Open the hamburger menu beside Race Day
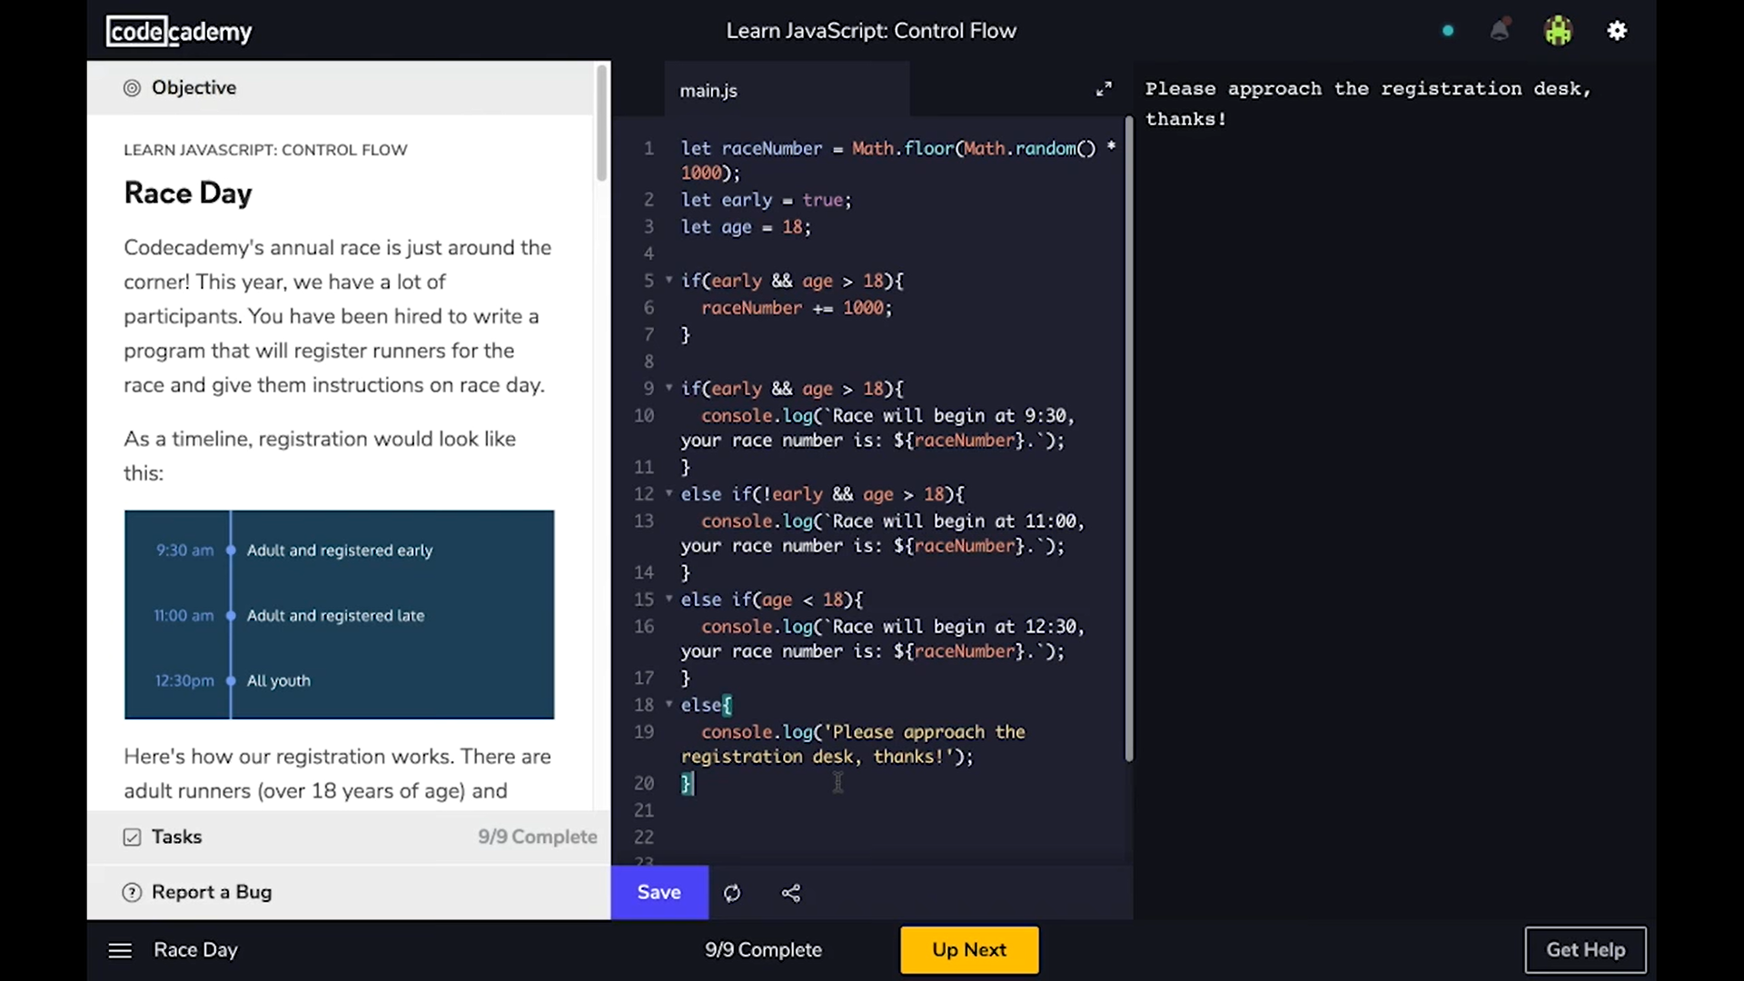This screenshot has width=1744, height=981. [x=120, y=950]
